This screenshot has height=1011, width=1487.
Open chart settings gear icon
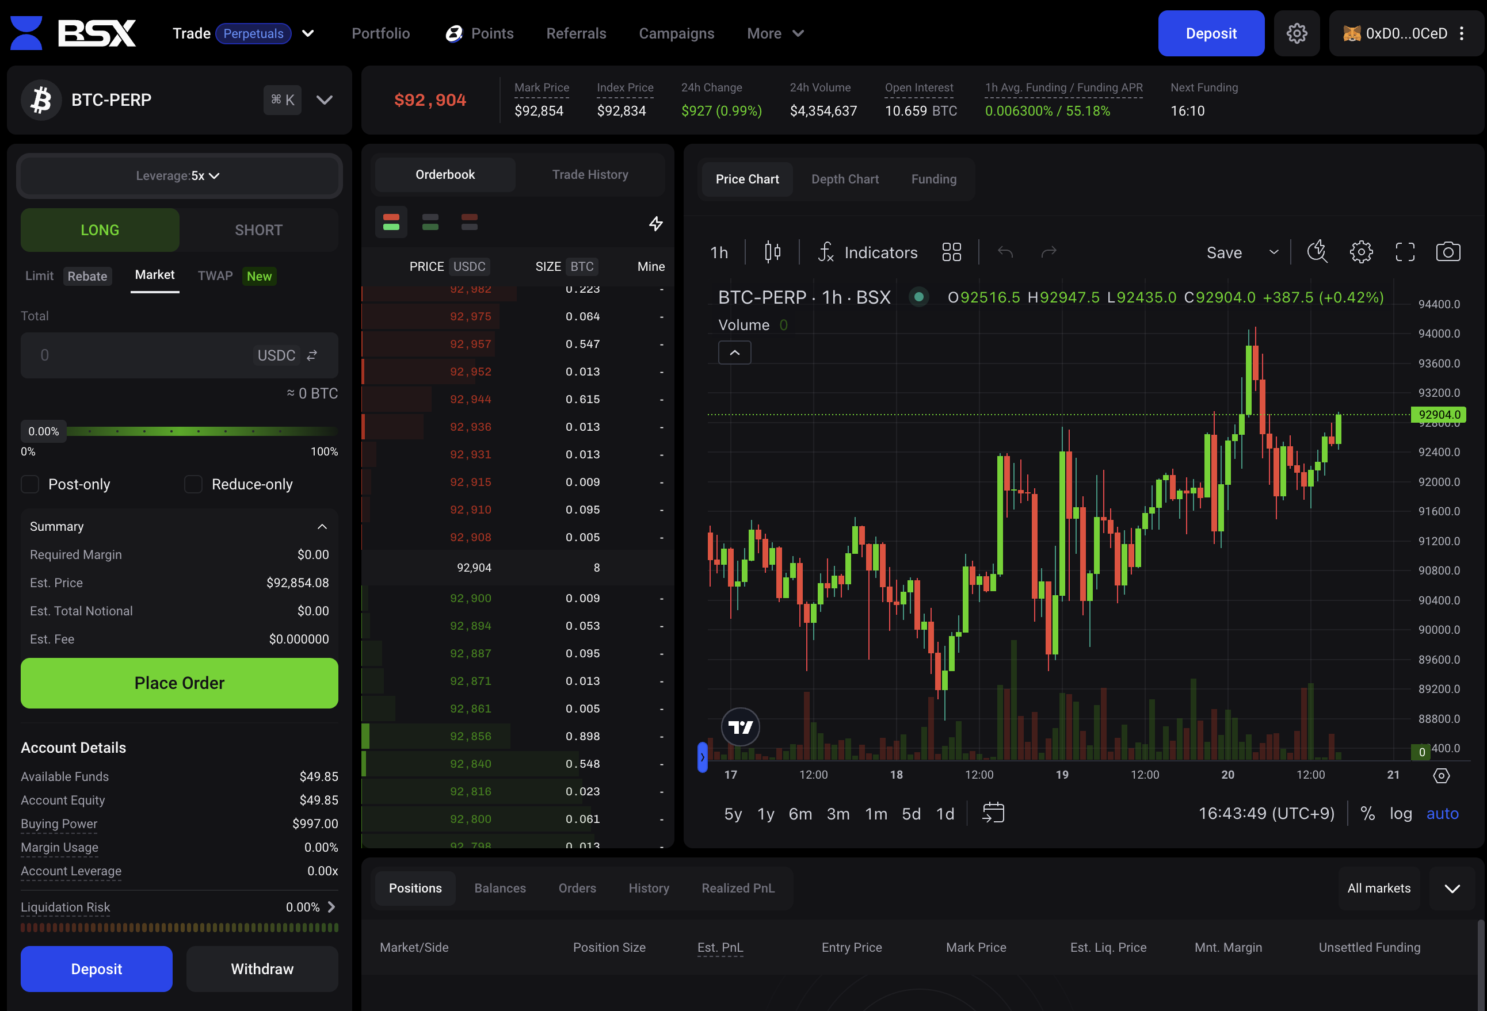1361,252
